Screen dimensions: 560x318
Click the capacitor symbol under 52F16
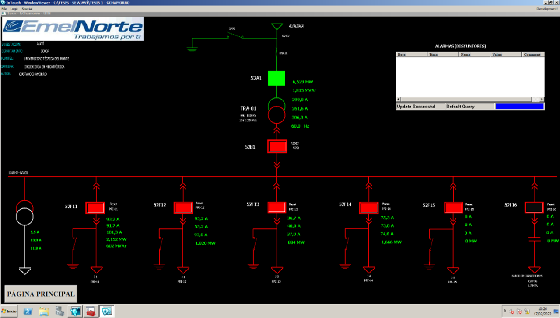(x=534, y=239)
